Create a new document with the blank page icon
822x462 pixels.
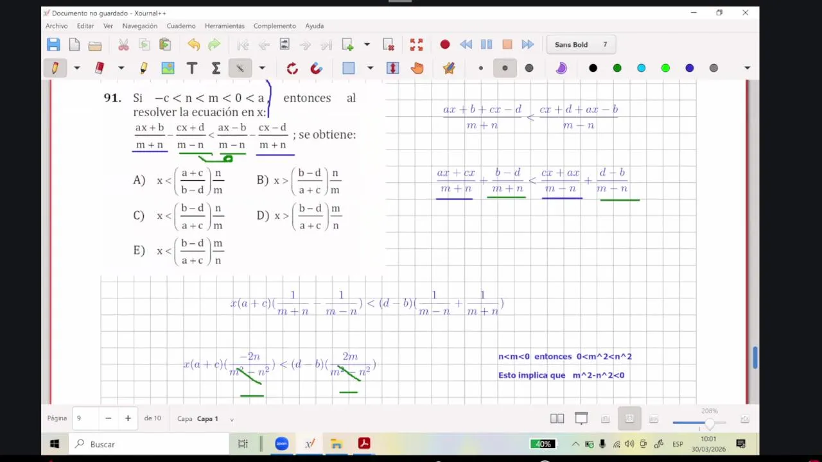coord(74,44)
